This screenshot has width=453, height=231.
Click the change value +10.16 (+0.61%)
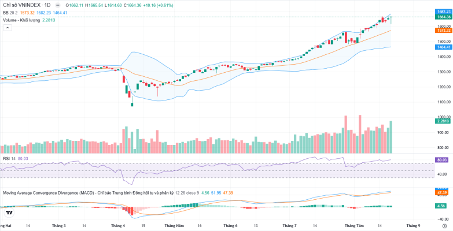(x=158, y=5)
